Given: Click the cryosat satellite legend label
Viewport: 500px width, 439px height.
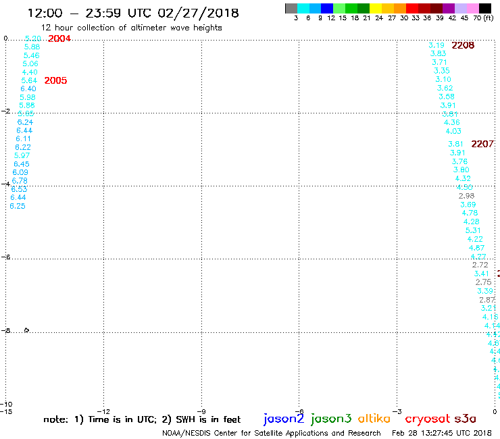Looking at the screenshot, I should coord(428,419).
